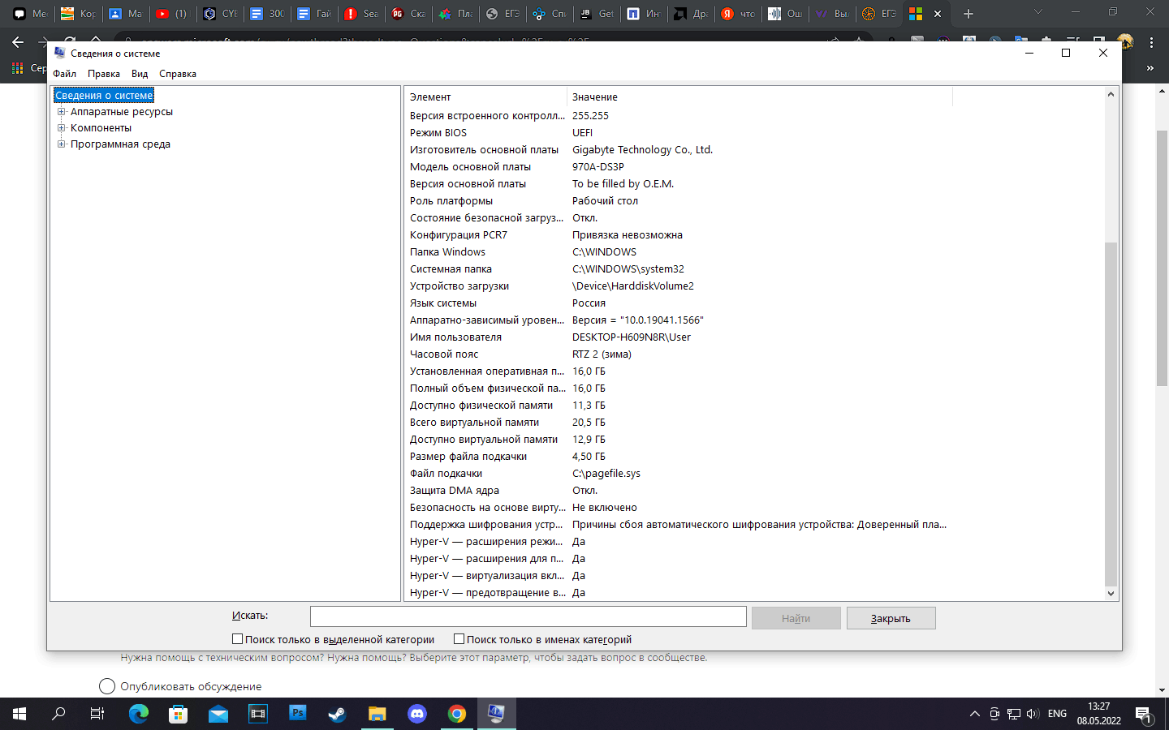This screenshot has width=1169, height=730.
Task: Open File Explorer taskbar icon
Action: click(377, 714)
